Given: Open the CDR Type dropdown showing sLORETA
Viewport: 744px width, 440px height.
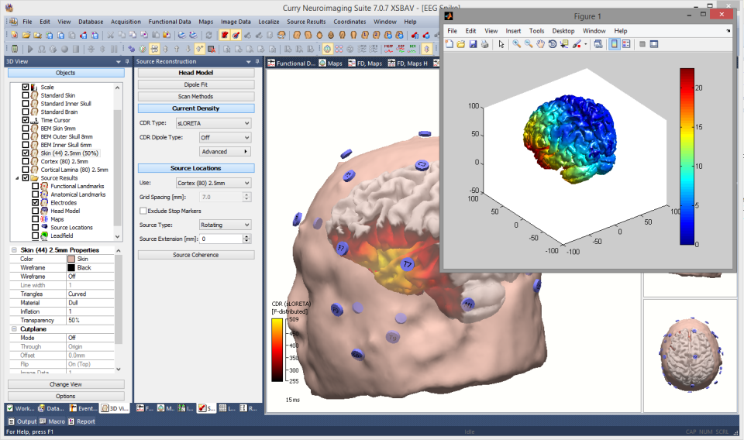Looking at the screenshot, I should click(214, 123).
